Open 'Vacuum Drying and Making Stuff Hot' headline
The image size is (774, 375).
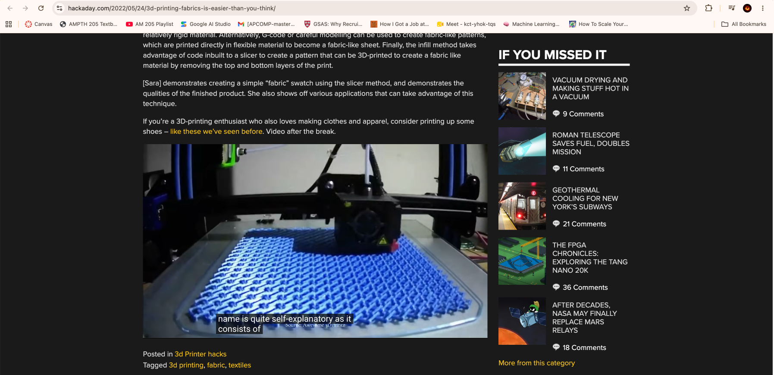[x=590, y=88]
